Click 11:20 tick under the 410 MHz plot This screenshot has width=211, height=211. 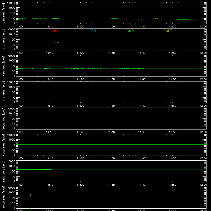(x=80, y=53)
